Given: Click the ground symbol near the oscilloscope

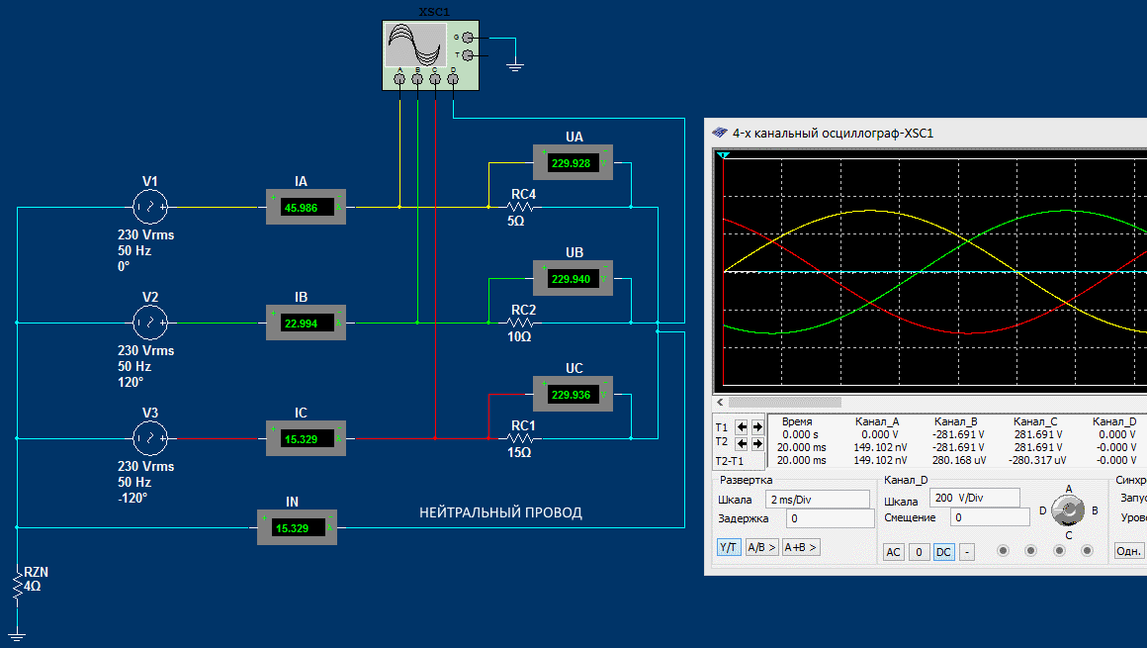Looking at the screenshot, I should tap(514, 65).
